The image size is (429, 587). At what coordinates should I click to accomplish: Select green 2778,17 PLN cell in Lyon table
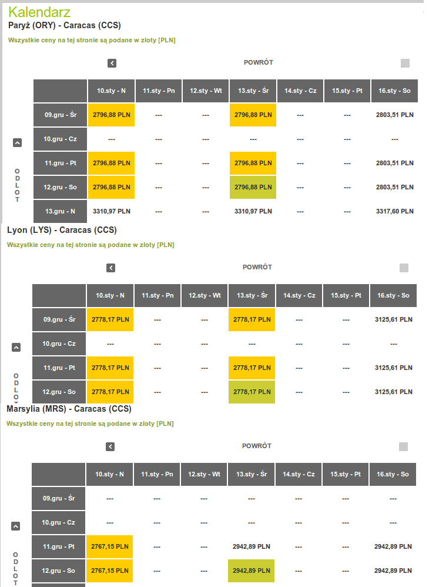[252, 392]
